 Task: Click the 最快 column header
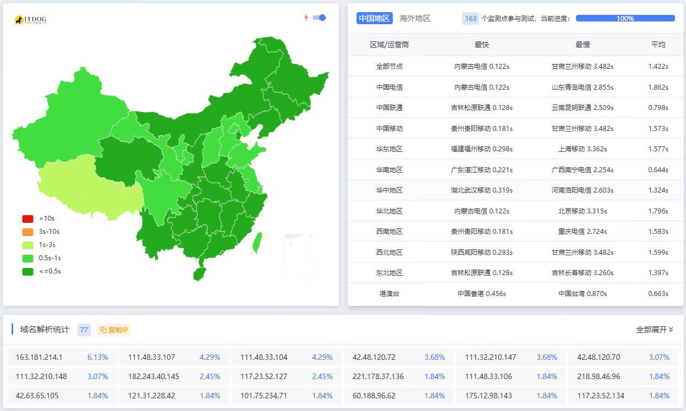pos(481,45)
